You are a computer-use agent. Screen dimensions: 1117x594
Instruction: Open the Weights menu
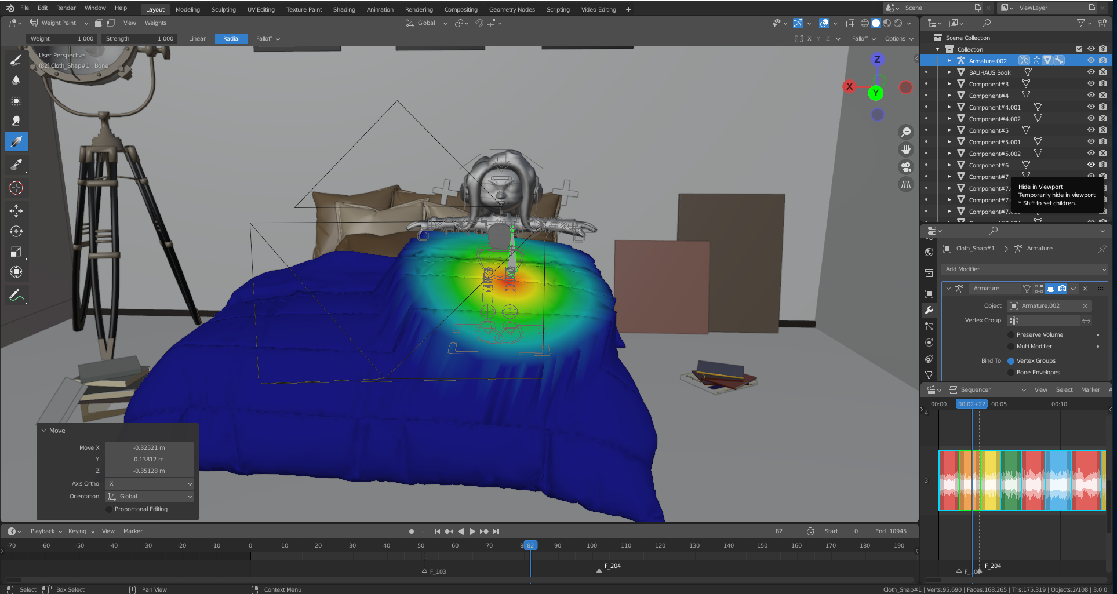coord(155,23)
